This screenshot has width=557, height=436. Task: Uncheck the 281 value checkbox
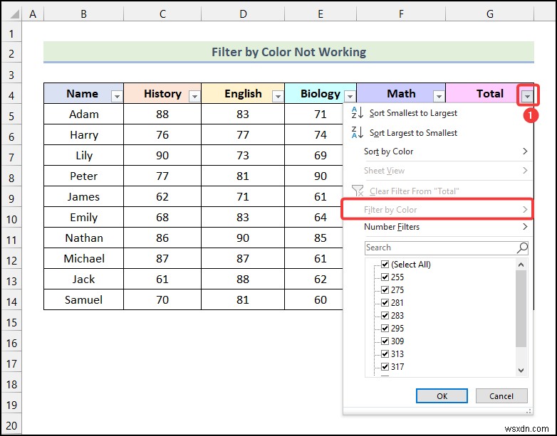pos(385,302)
